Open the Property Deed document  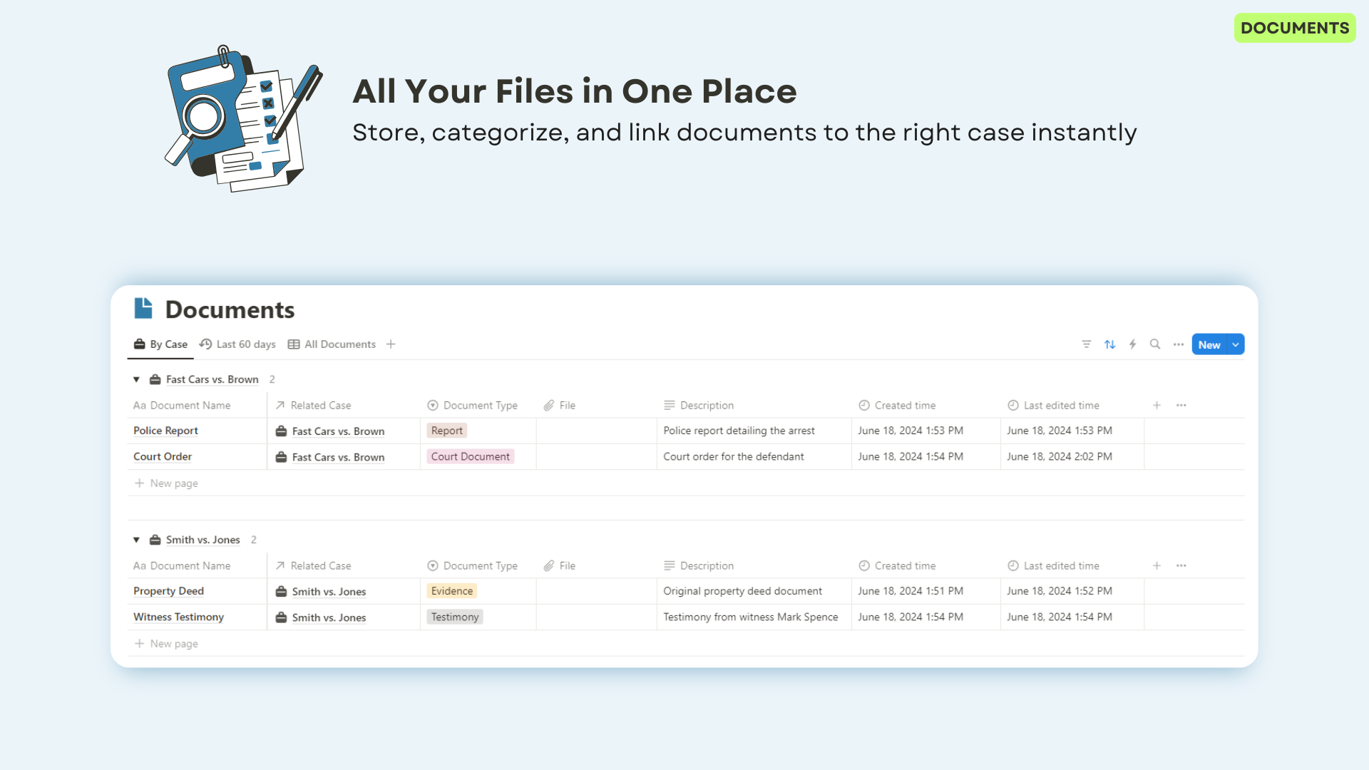pyautogui.click(x=168, y=591)
